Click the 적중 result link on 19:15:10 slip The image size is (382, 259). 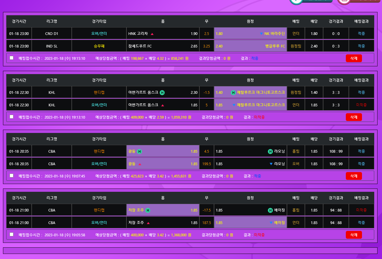click(255, 59)
